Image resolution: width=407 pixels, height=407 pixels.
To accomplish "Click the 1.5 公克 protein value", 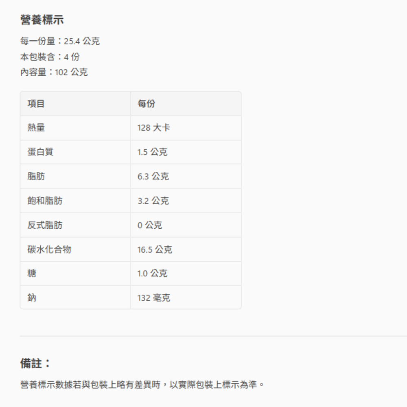I will pyautogui.click(x=152, y=152).
